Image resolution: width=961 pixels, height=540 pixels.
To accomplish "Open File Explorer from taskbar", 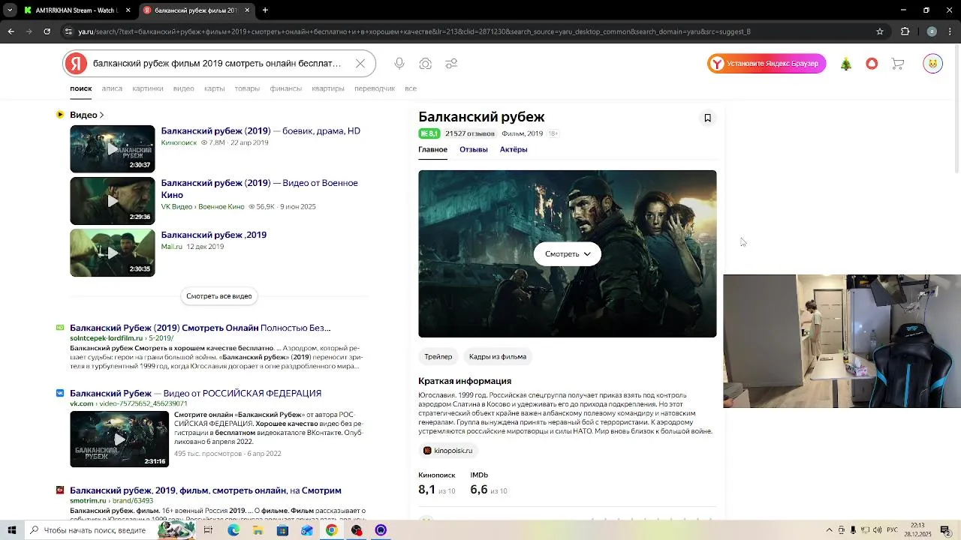I will 258,530.
